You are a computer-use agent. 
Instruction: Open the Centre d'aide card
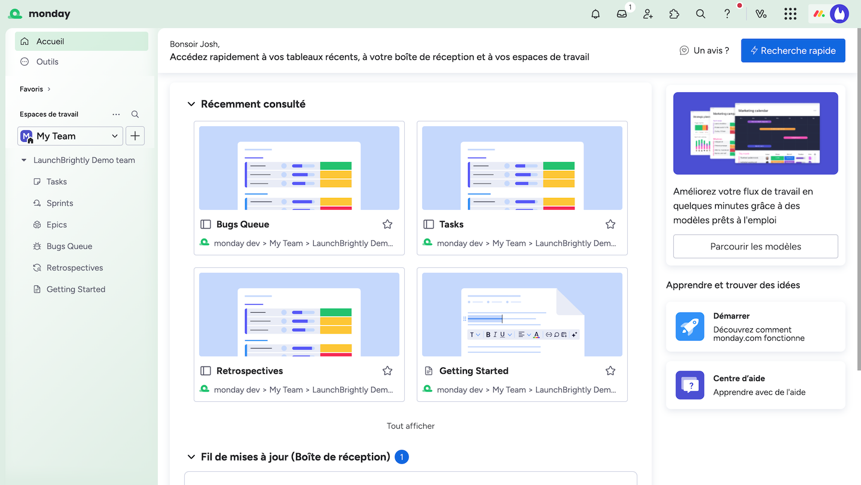(756, 385)
